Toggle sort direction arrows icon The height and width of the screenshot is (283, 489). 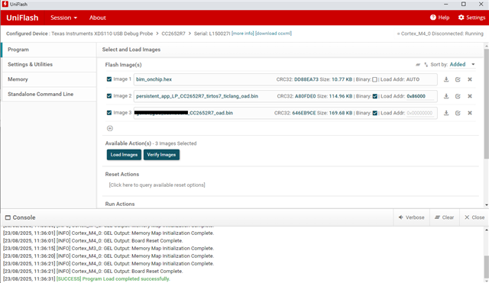(x=426, y=65)
